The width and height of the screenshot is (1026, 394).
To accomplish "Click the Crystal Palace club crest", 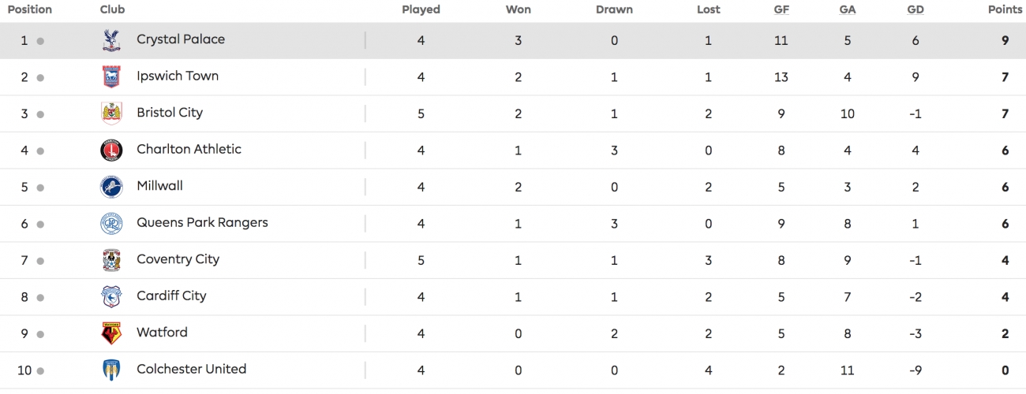I will coord(111,40).
